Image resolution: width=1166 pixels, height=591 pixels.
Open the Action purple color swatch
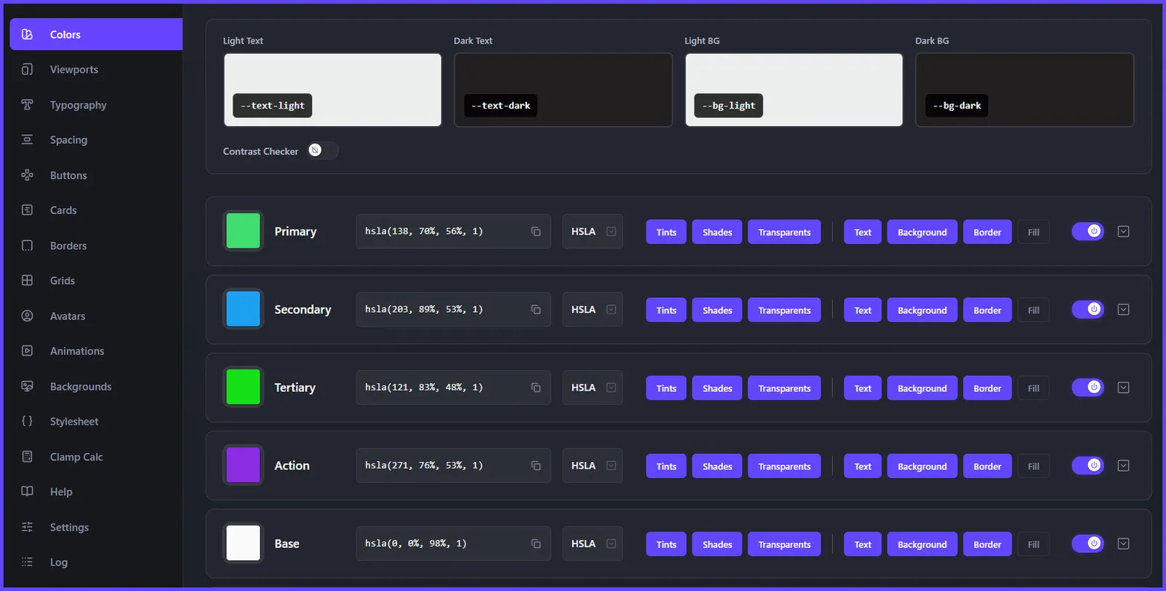[x=243, y=465]
